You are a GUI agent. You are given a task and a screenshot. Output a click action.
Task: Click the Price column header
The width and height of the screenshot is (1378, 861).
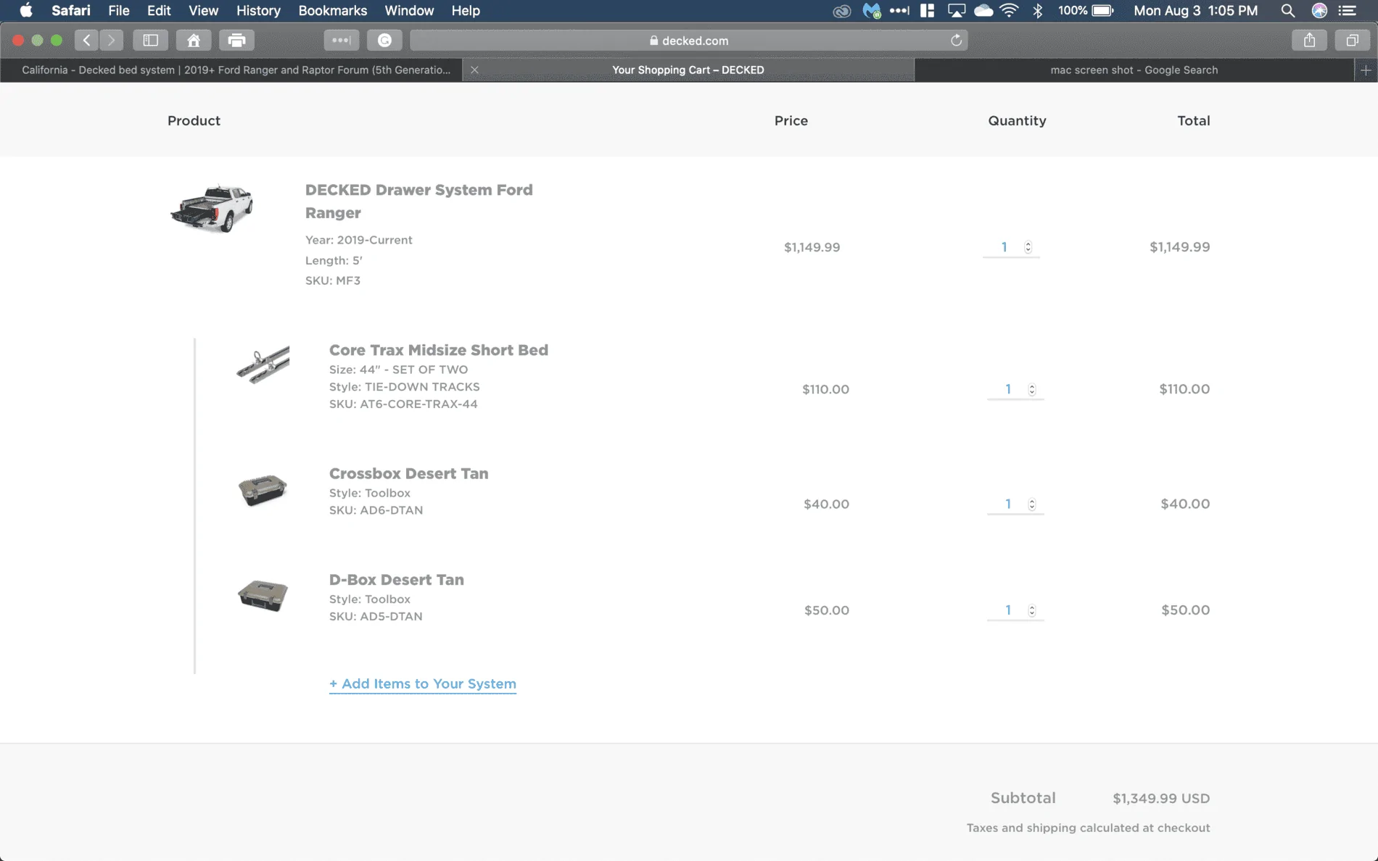point(791,121)
